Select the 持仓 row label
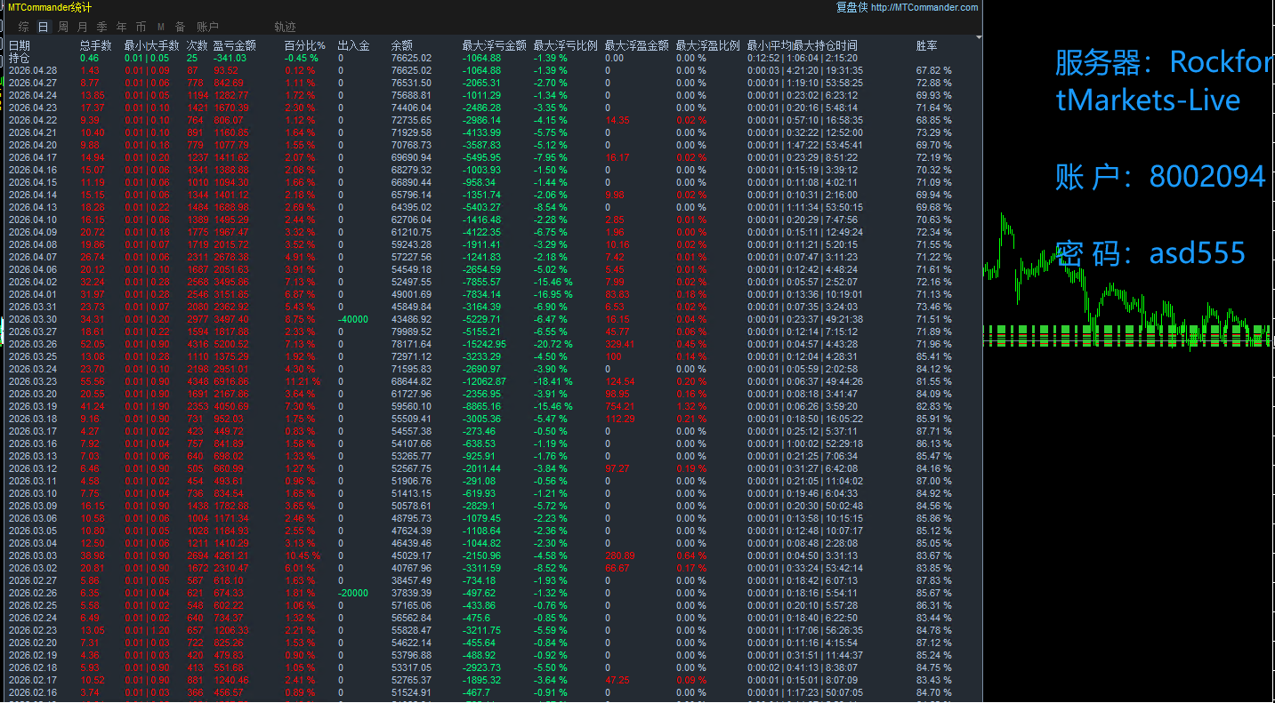The image size is (1275, 703). [x=20, y=58]
